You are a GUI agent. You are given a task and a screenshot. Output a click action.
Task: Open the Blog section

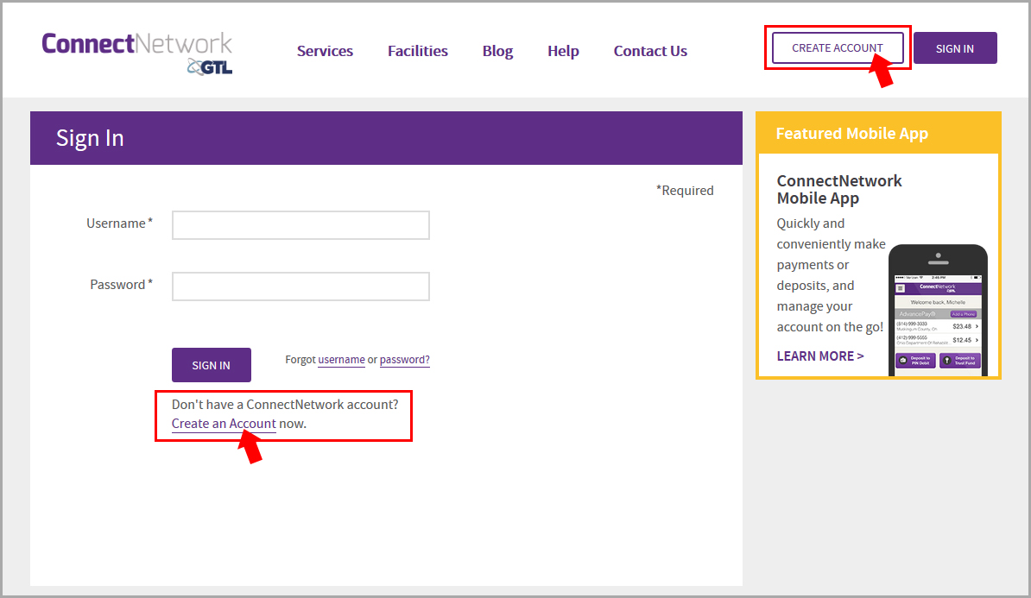497,51
